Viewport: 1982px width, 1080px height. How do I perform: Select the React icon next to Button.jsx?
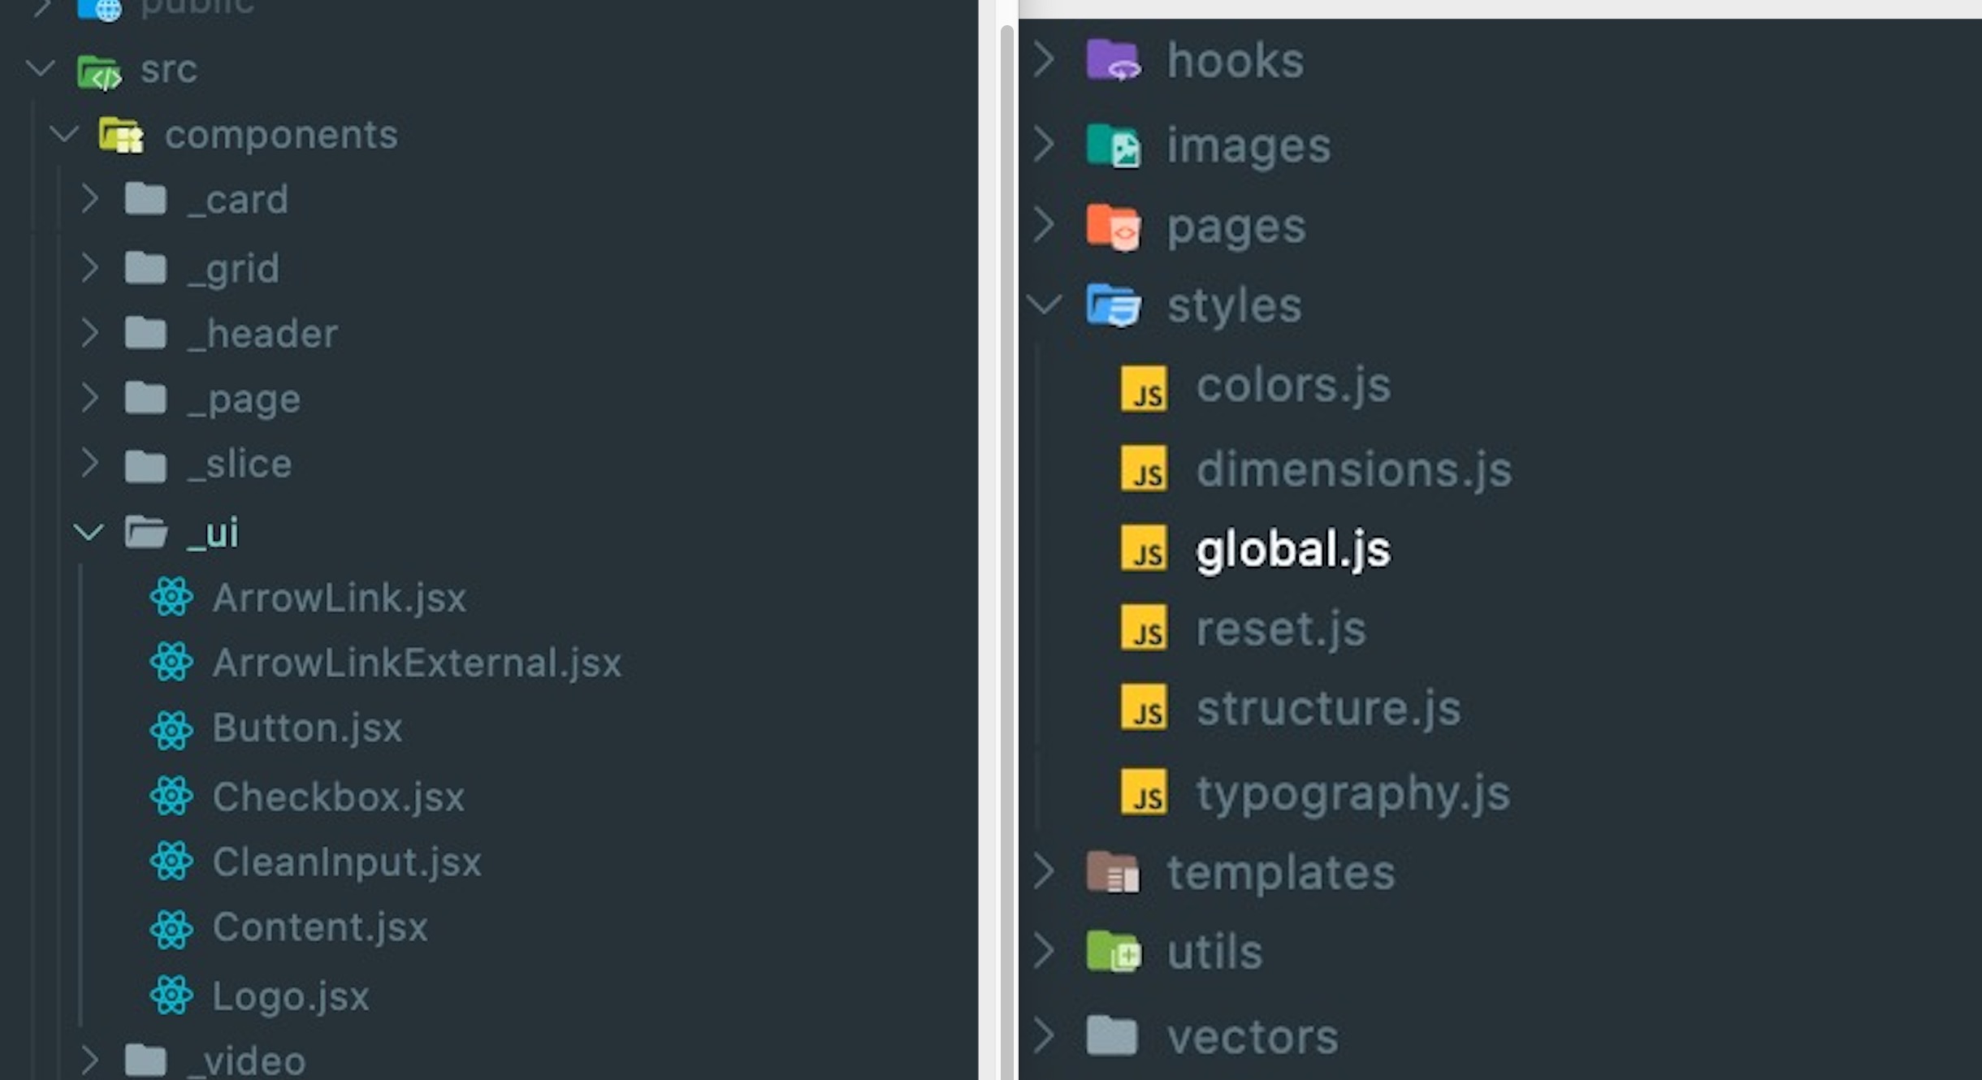coord(171,728)
